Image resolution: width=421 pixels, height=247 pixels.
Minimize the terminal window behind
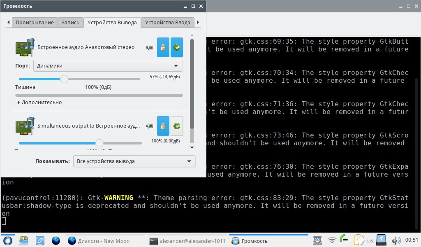point(400,6)
